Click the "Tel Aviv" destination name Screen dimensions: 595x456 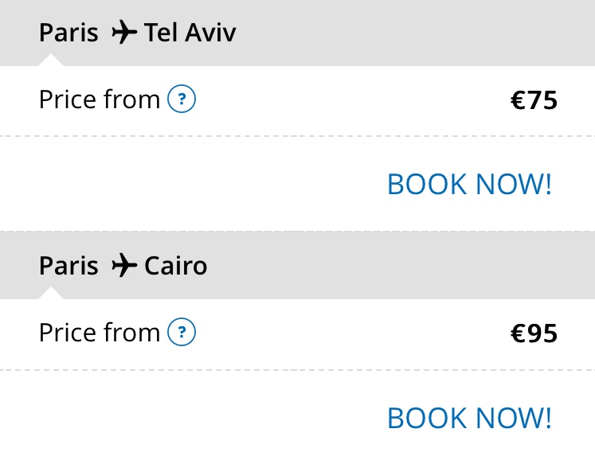[x=190, y=33]
